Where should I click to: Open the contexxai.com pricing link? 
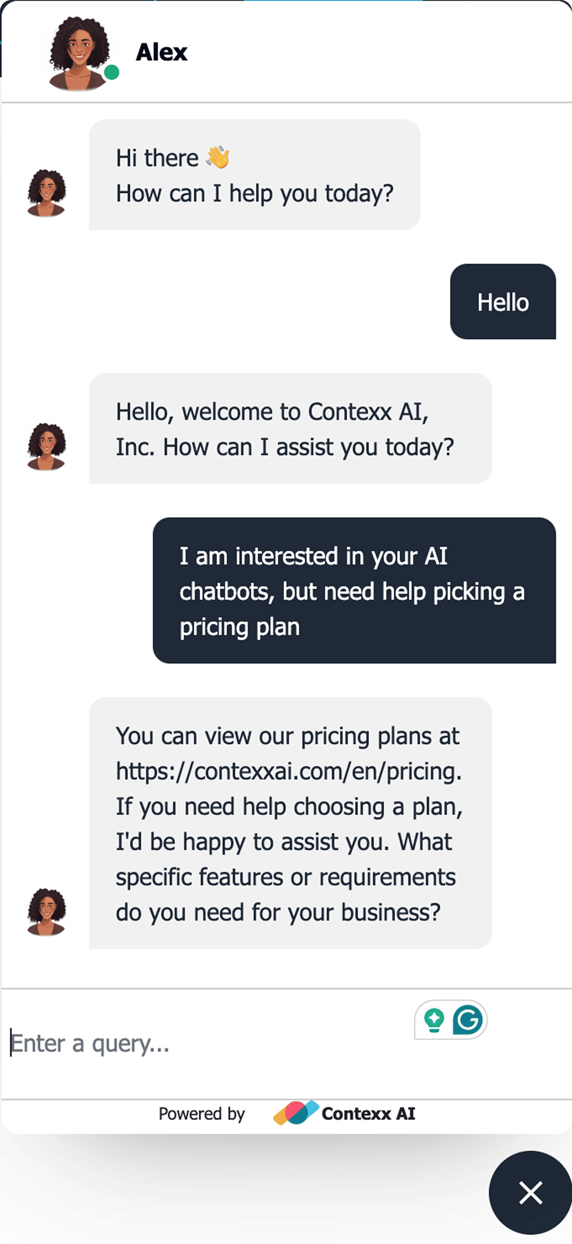[x=288, y=771]
